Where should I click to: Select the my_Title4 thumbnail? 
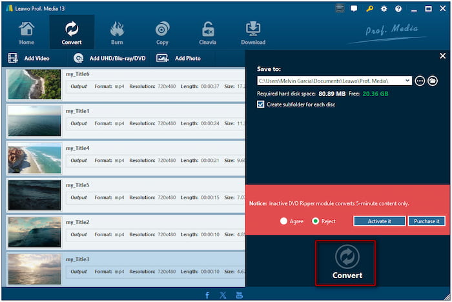click(34, 158)
